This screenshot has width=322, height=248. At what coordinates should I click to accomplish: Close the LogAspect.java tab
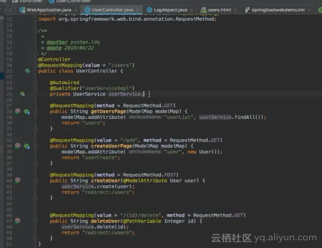click(x=191, y=10)
